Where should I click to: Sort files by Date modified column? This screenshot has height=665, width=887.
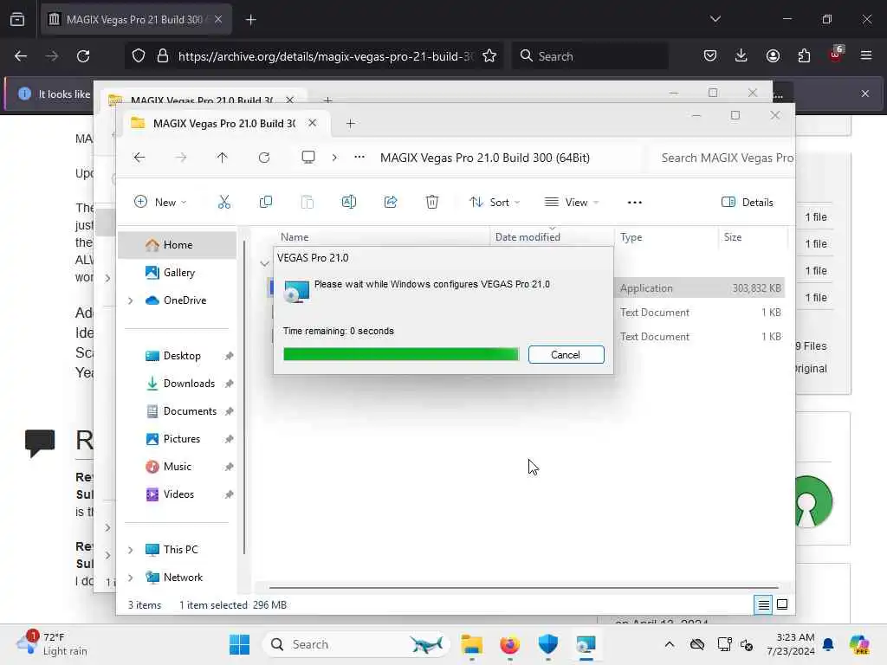(528, 237)
